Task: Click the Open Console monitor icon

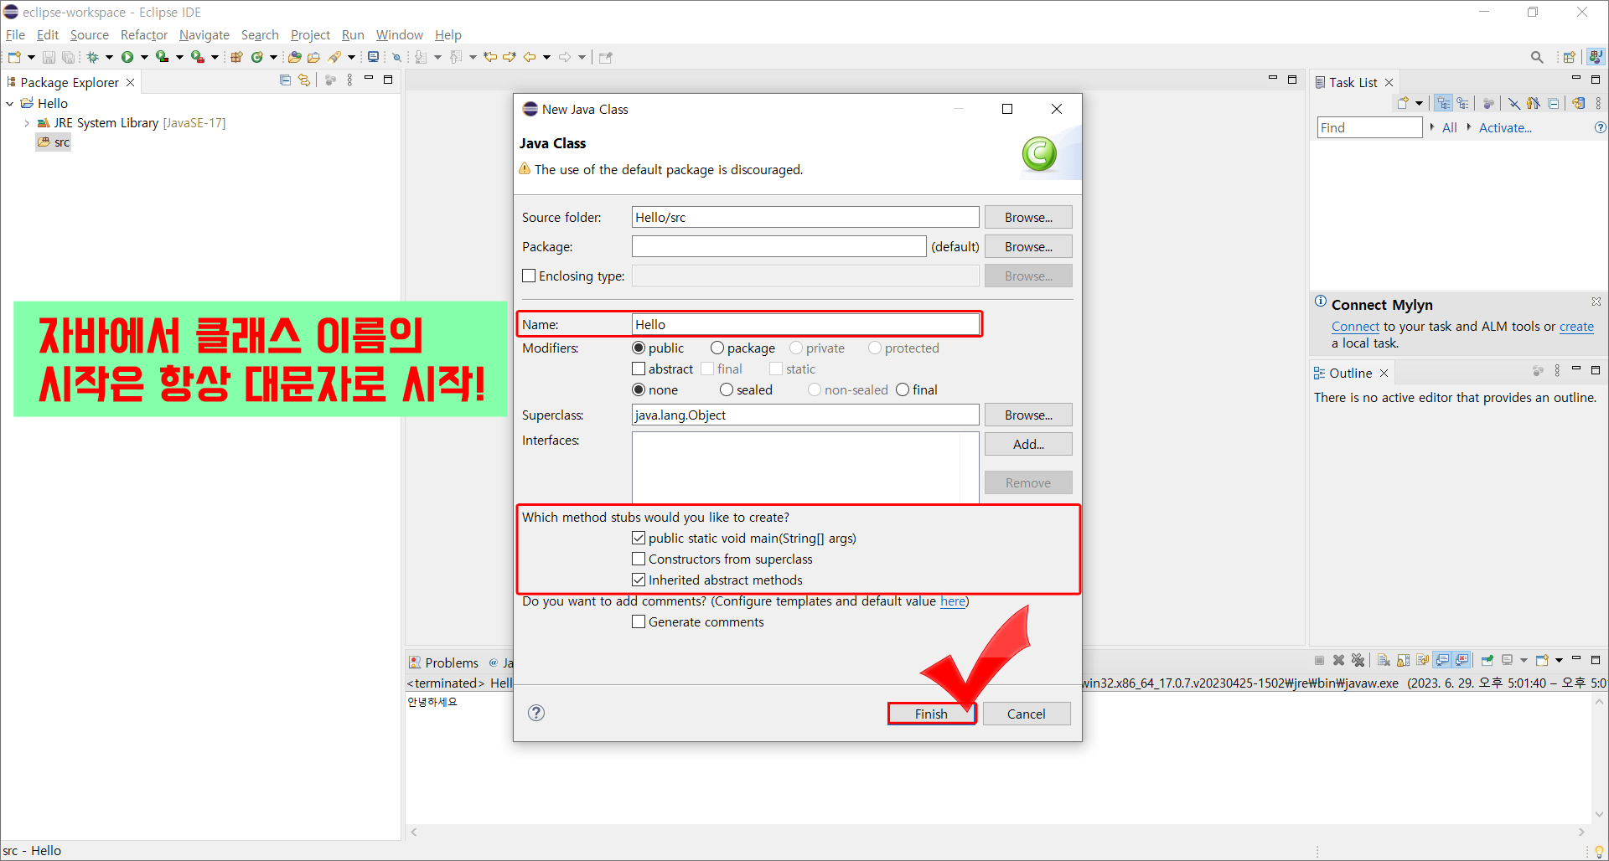Action: click(x=373, y=57)
